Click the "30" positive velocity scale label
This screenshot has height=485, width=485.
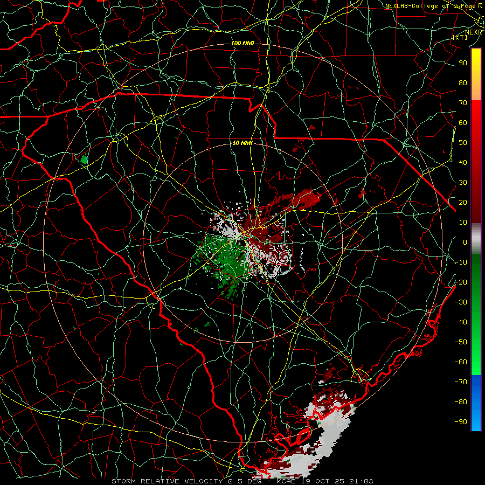(x=463, y=183)
